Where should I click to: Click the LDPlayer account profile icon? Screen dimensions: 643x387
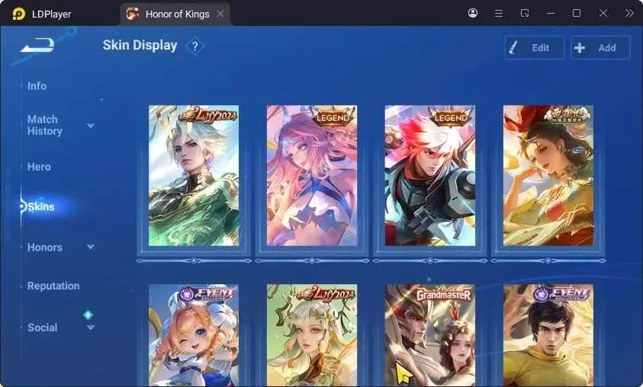(x=473, y=13)
